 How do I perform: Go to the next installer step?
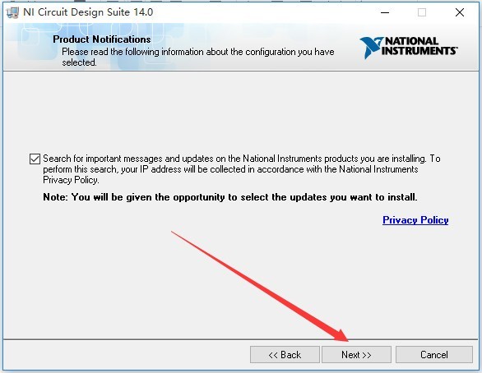[x=356, y=355]
